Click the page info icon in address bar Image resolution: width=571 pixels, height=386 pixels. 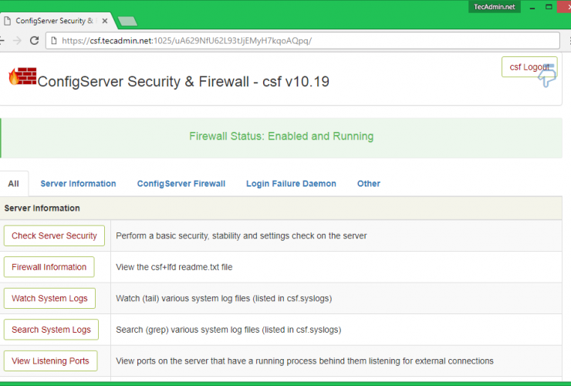[x=54, y=40]
